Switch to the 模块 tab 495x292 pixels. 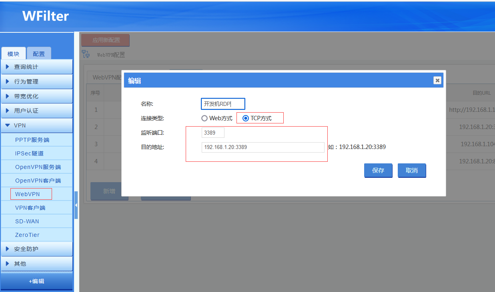tap(13, 54)
